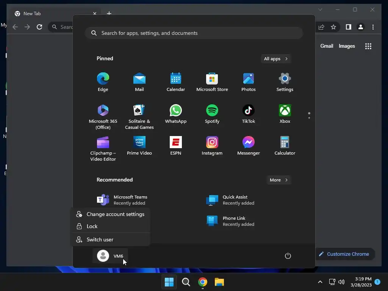388x291 pixels.
Task: Focus the Start menu search box
Action: coord(194,33)
